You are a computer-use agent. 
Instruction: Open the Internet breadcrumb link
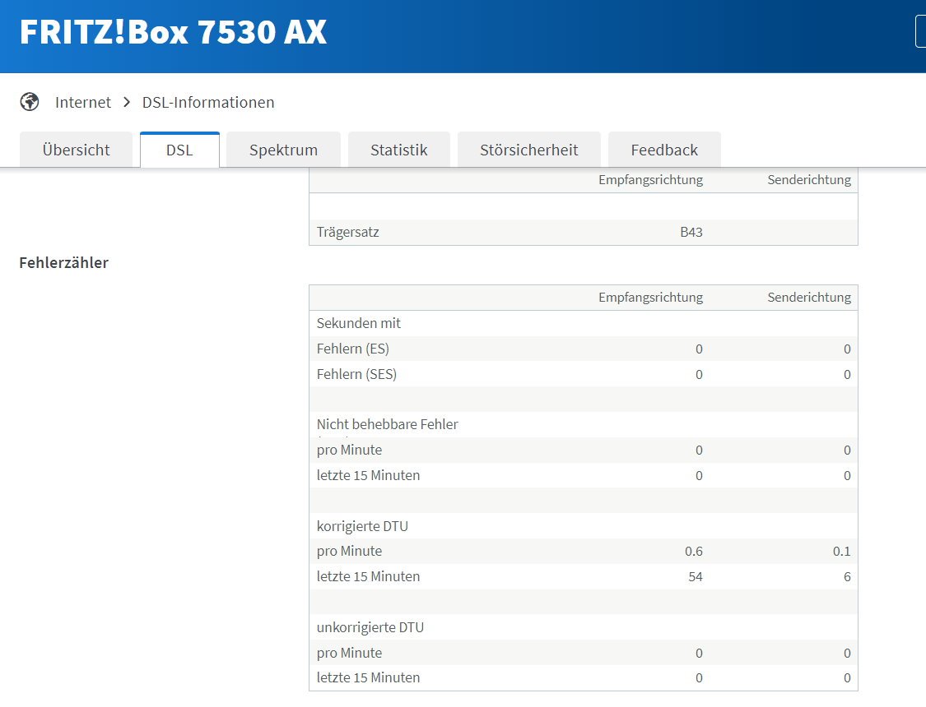coord(82,103)
